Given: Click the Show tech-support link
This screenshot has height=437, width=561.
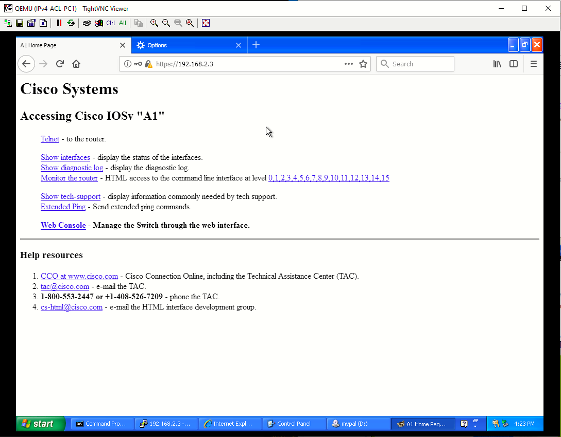Looking at the screenshot, I should pyautogui.click(x=71, y=196).
